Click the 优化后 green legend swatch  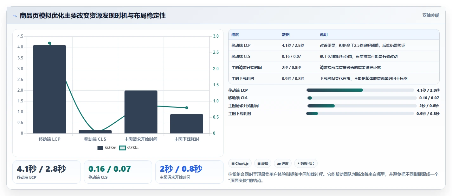pos(122,148)
